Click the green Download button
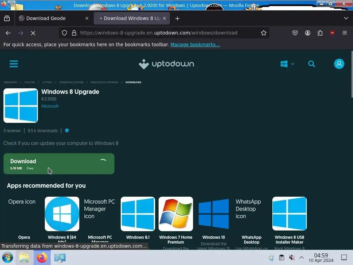 pyautogui.click(x=59, y=164)
